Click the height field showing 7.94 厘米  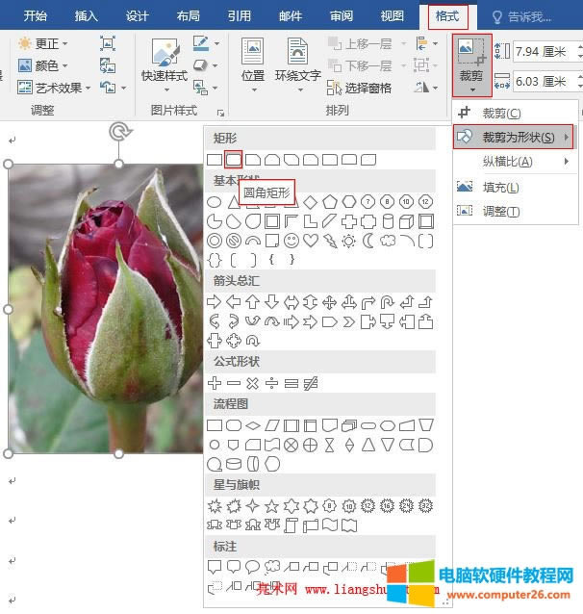(x=545, y=51)
